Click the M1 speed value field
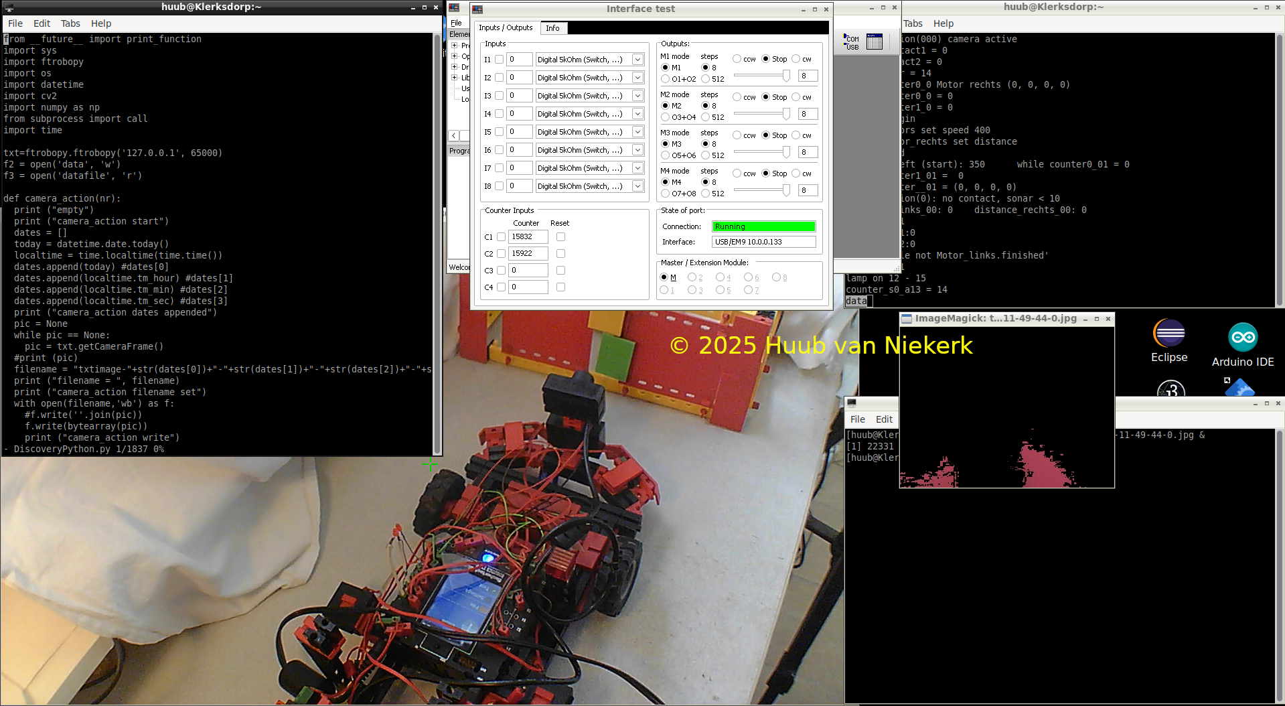1285x706 pixels. coord(808,76)
